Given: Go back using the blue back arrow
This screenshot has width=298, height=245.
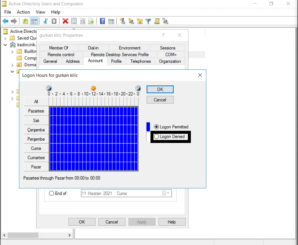Looking at the screenshot, I should click(x=6, y=21).
